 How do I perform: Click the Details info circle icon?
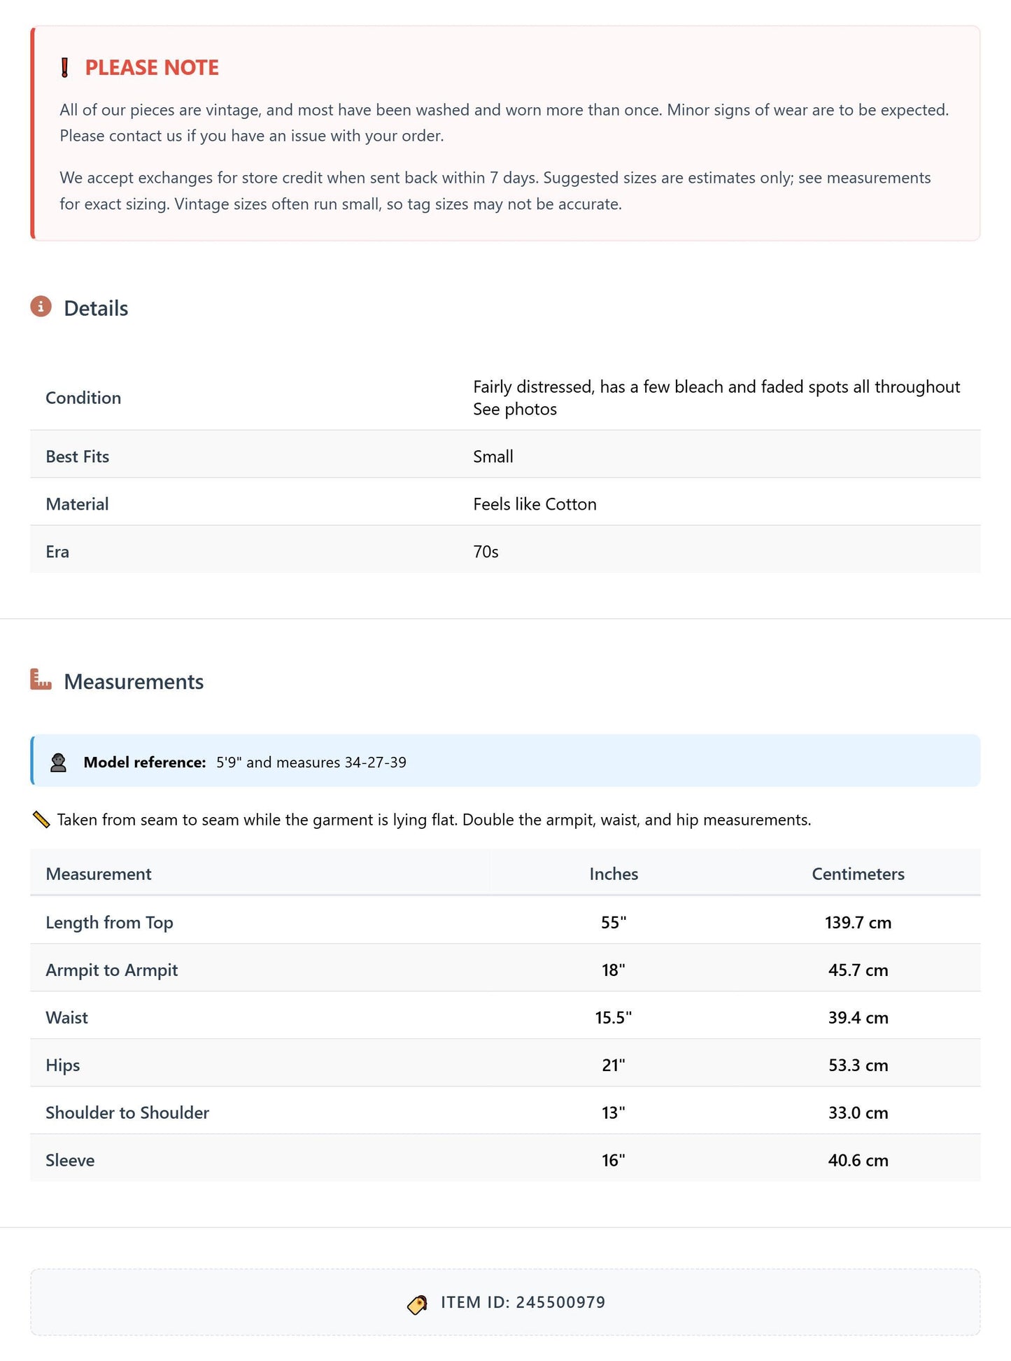pos(41,307)
